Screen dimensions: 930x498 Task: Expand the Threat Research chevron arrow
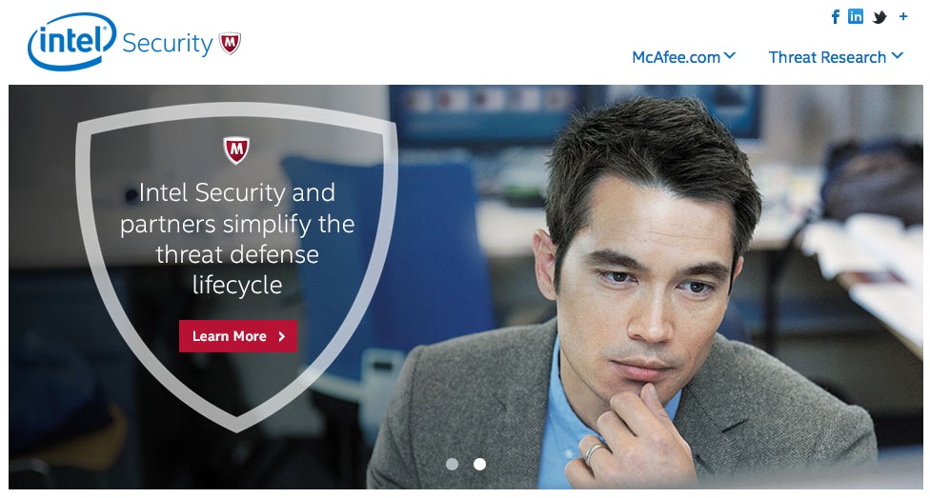(x=898, y=56)
